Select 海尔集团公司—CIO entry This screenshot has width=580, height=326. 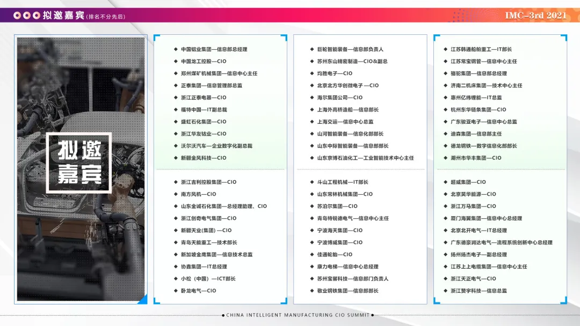[x=339, y=98]
